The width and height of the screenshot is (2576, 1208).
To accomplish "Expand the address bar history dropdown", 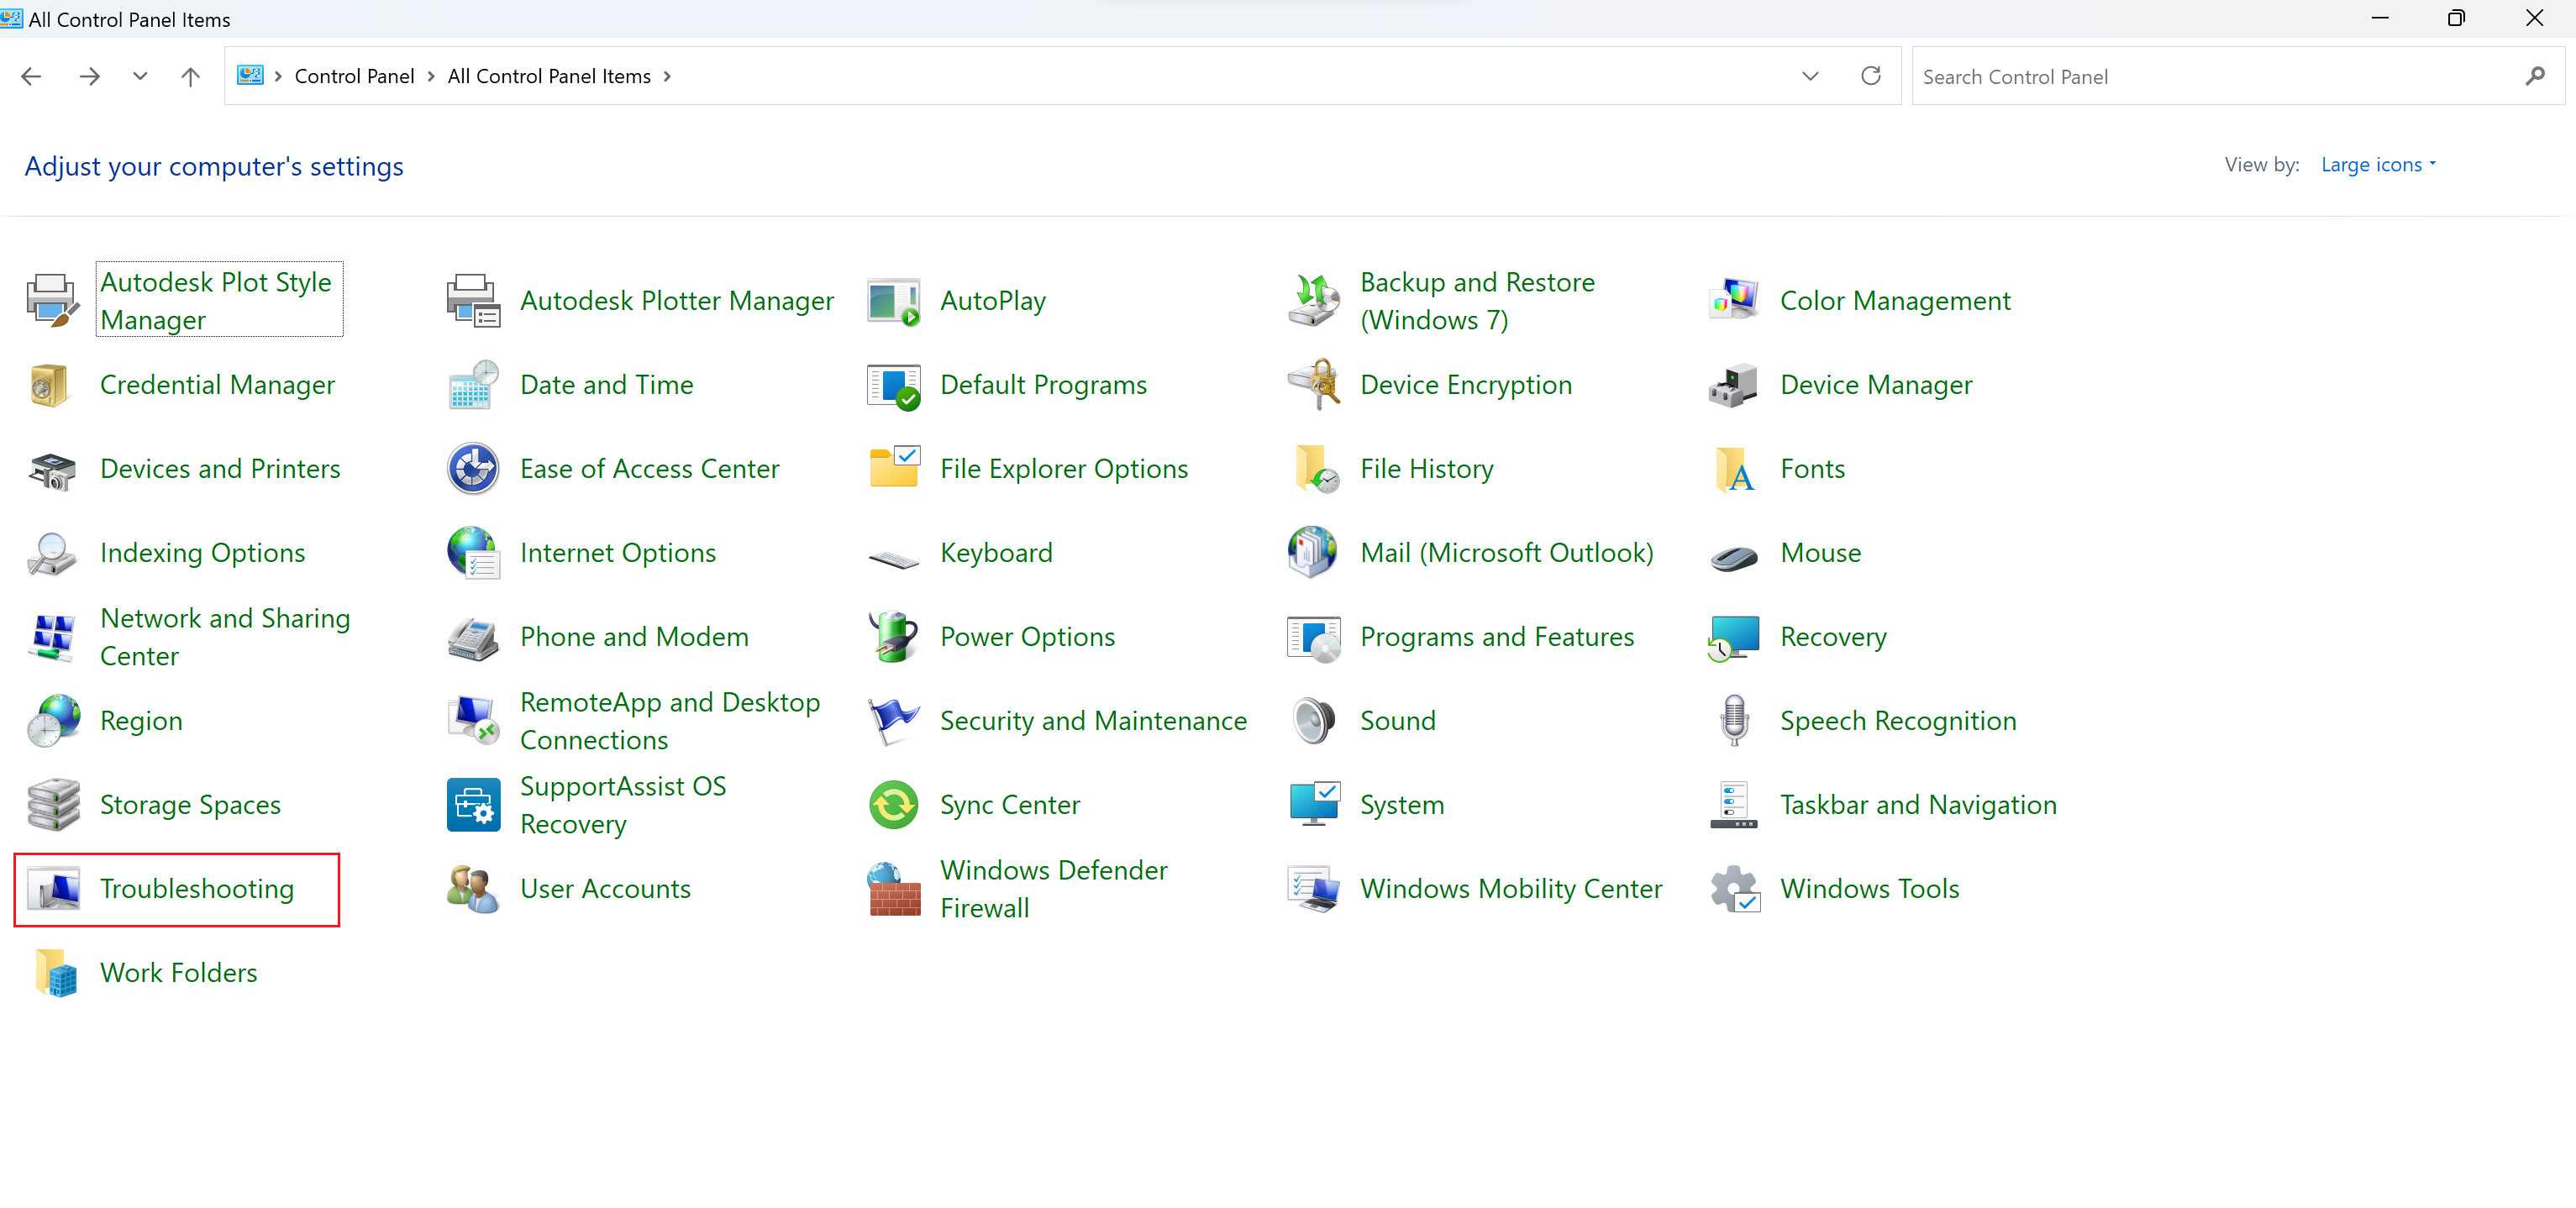I will pyautogui.click(x=1810, y=75).
